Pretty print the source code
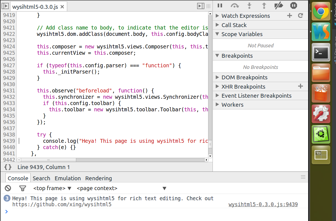This screenshot has height=221, width=336. pyautogui.click(x=8, y=167)
